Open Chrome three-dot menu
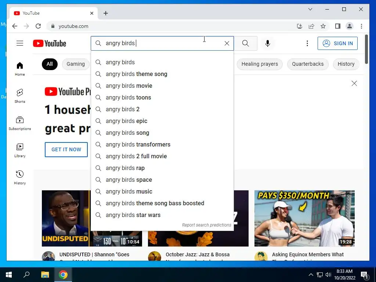Image resolution: width=376 pixels, height=282 pixels. point(361,26)
